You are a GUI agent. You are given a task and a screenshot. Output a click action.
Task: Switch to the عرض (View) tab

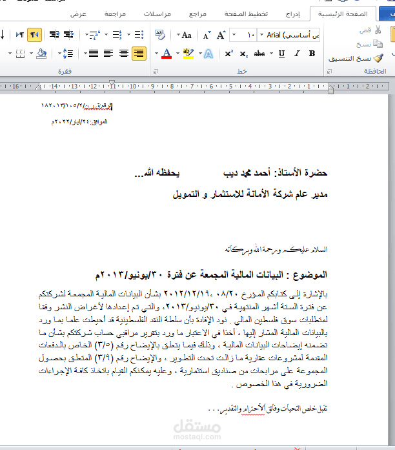pos(78,14)
